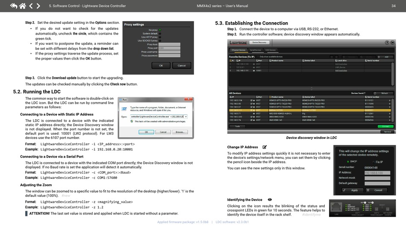Click the Network mask input field
The width and height of the screenshot is (406, 227).
[377, 178]
